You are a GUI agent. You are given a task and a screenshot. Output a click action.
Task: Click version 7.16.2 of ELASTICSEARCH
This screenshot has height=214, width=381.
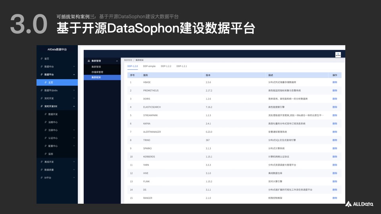(209, 107)
